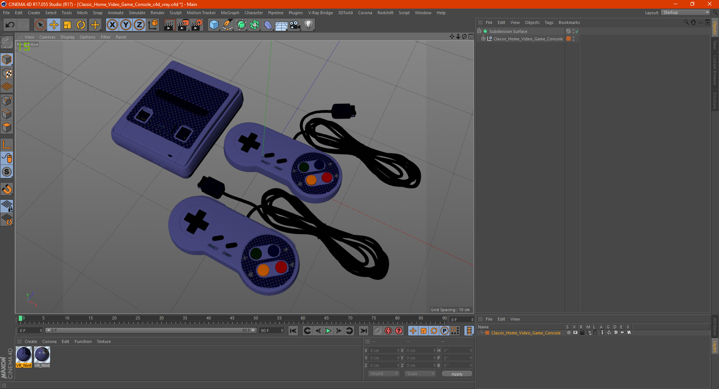Switch to Texture mode

coord(7,73)
